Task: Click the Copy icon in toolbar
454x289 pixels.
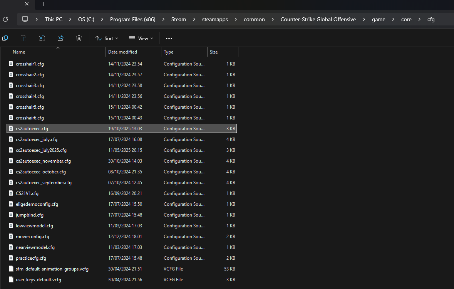Action: [5, 38]
